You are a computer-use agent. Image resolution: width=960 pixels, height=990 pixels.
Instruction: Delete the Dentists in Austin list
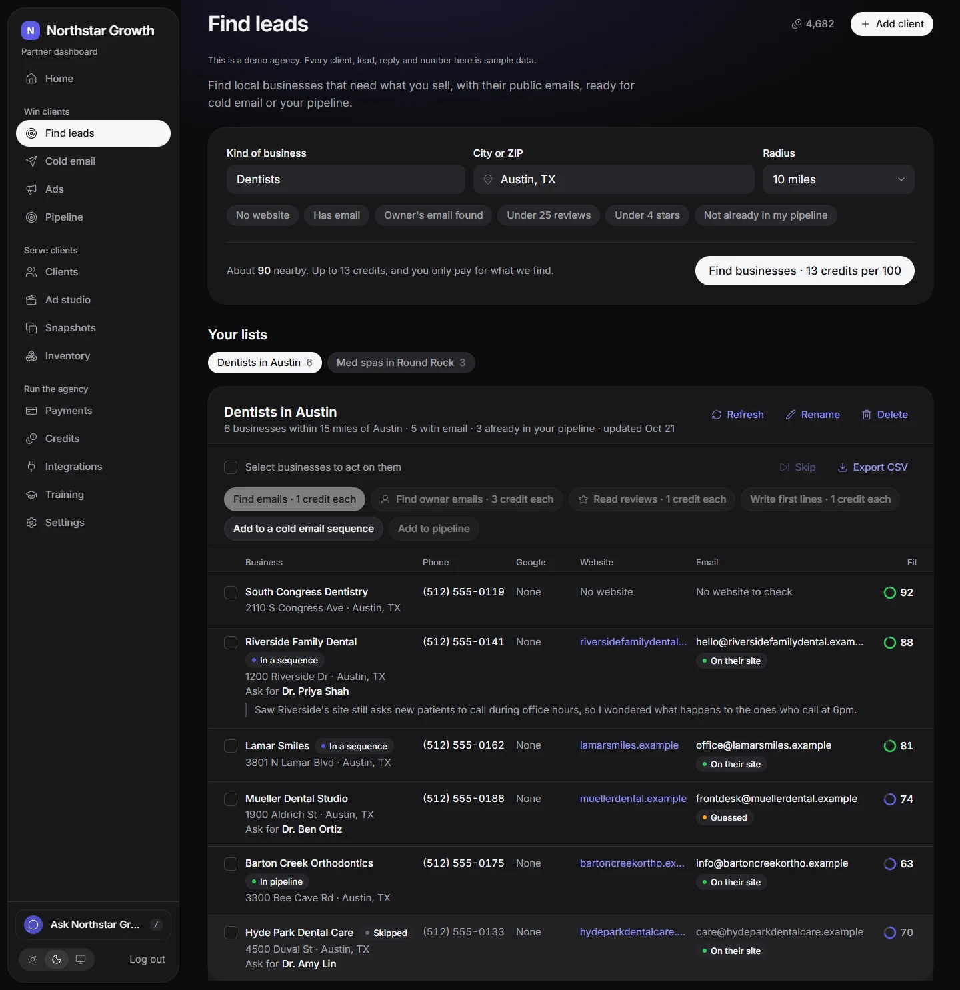[x=885, y=415]
